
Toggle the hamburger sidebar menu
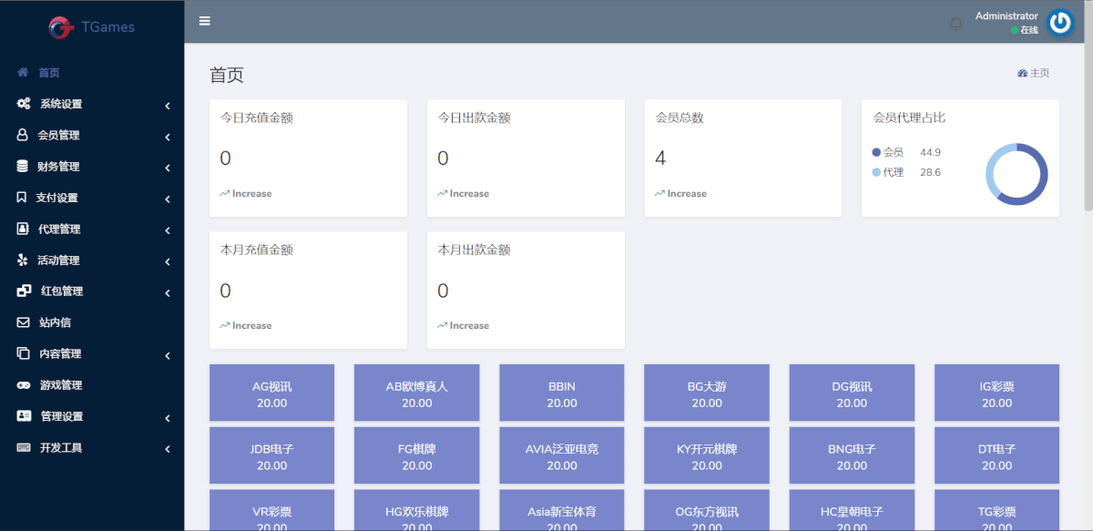click(205, 21)
